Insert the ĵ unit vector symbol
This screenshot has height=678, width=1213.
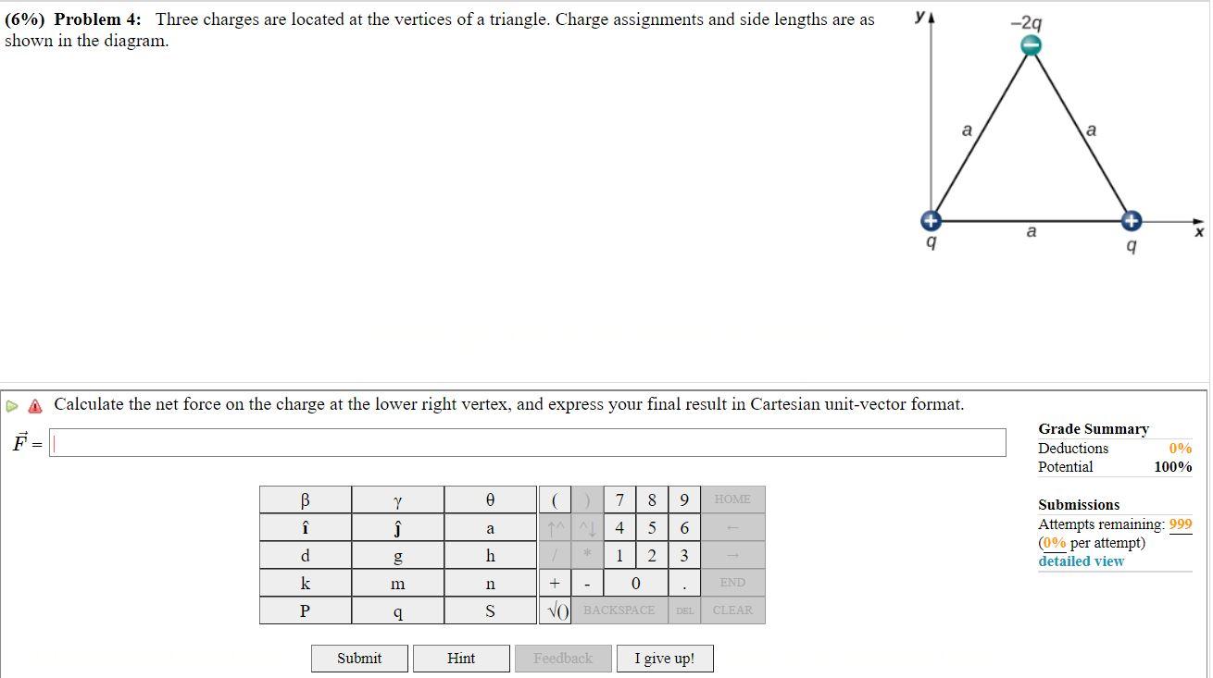coord(396,526)
